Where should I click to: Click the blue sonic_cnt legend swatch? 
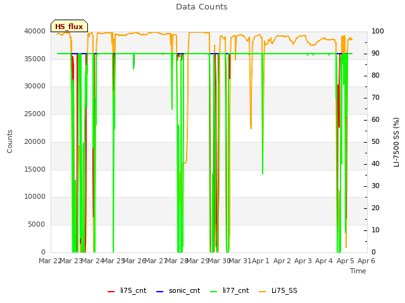click(160, 292)
